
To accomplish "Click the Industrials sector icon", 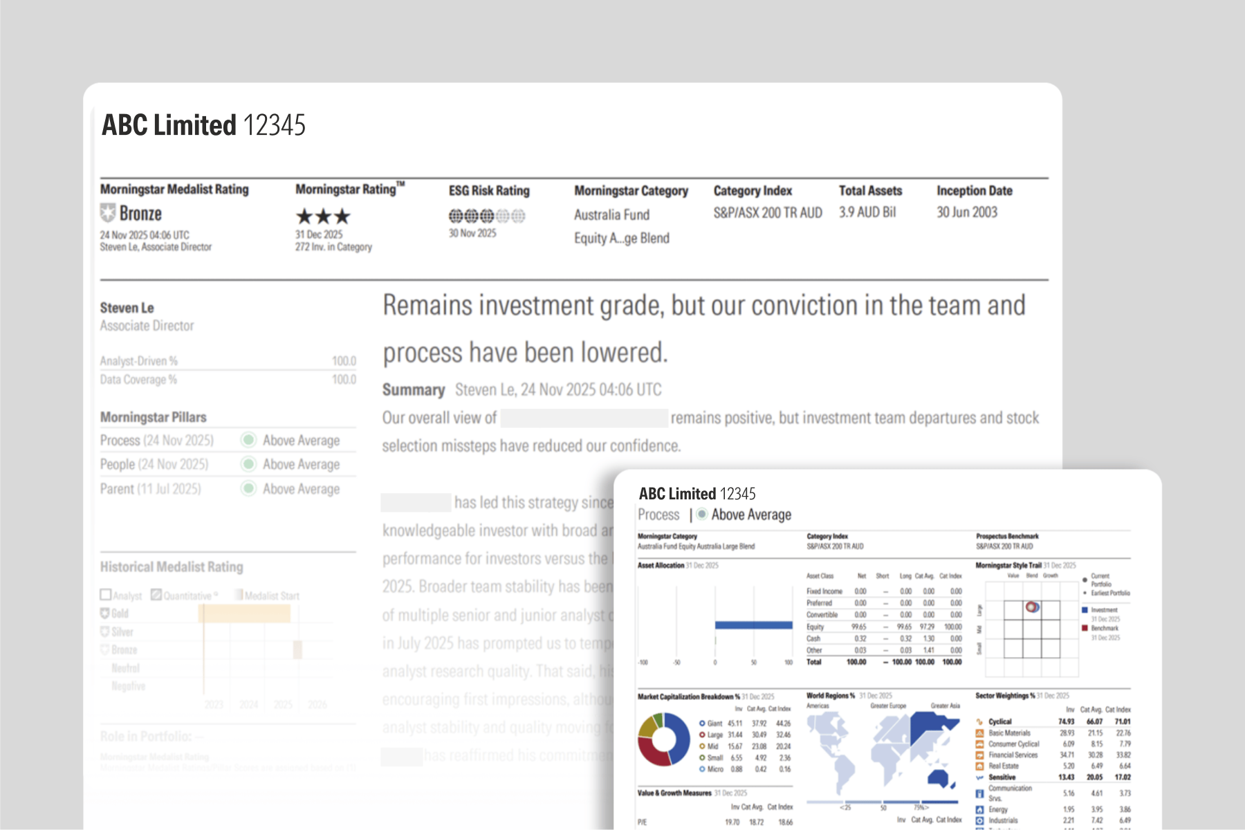I will pyautogui.click(x=979, y=820).
